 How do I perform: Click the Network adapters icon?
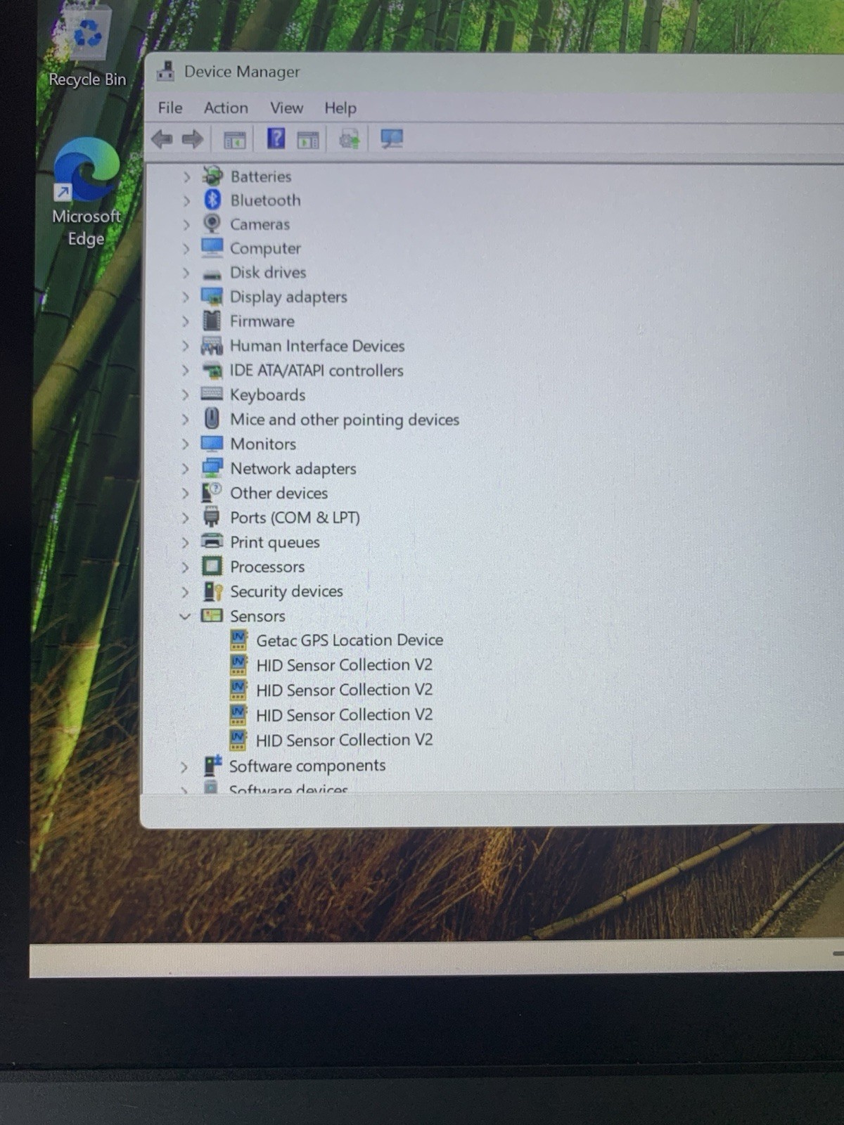[212, 468]
